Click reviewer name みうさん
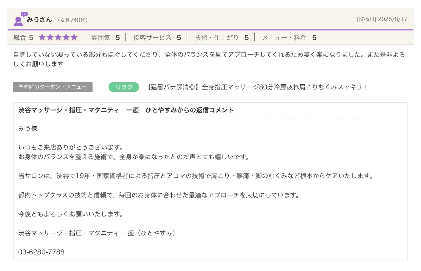421x271 pixels. (39, 20)
